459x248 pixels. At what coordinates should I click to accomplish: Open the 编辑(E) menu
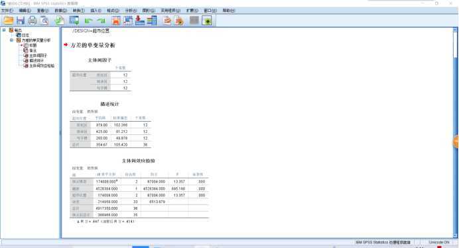pyautogui.click(x=25, y=11)
